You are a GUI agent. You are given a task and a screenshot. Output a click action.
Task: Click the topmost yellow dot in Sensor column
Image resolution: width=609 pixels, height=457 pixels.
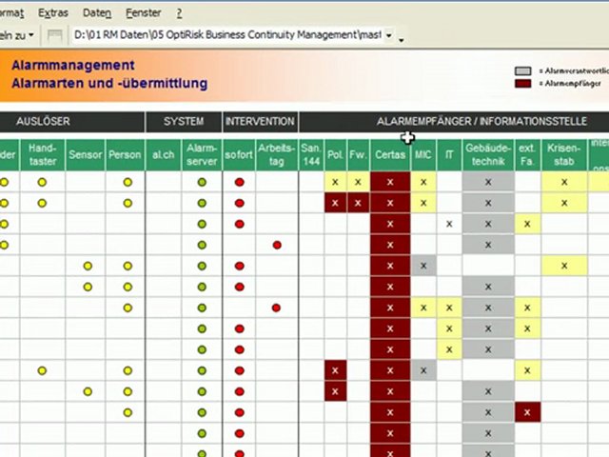tap(87, 267)
